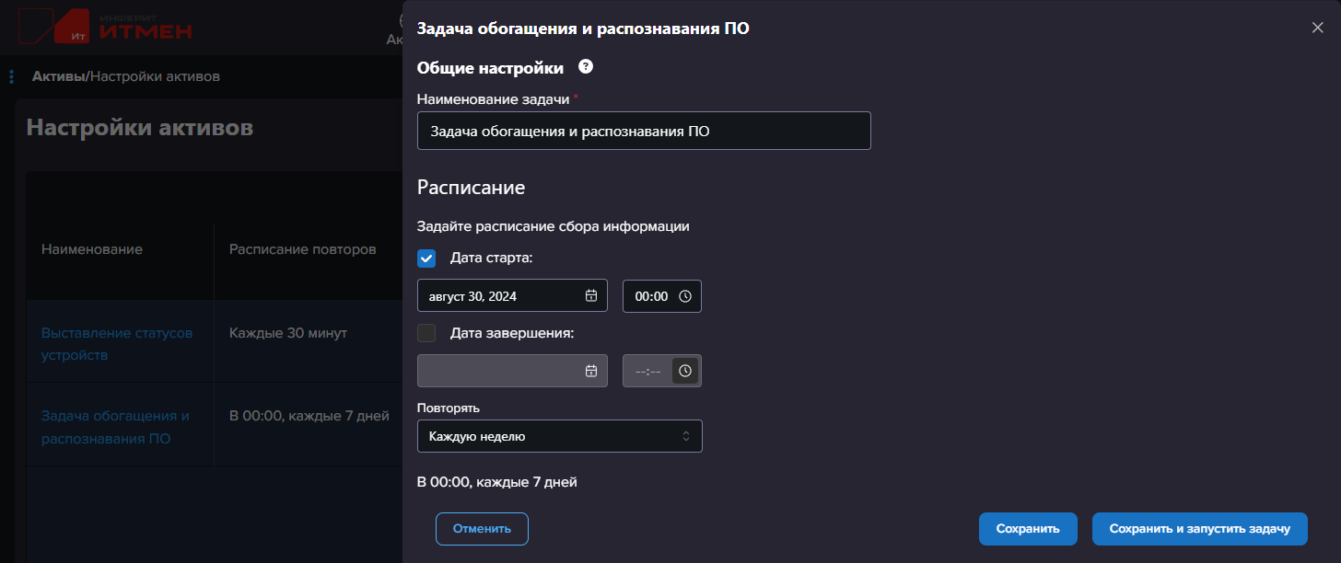Click the "Активы" breadcrumb item

pyautogui.click(x=58, y=76)
